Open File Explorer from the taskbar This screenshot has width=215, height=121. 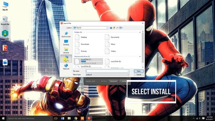[69, 118]
